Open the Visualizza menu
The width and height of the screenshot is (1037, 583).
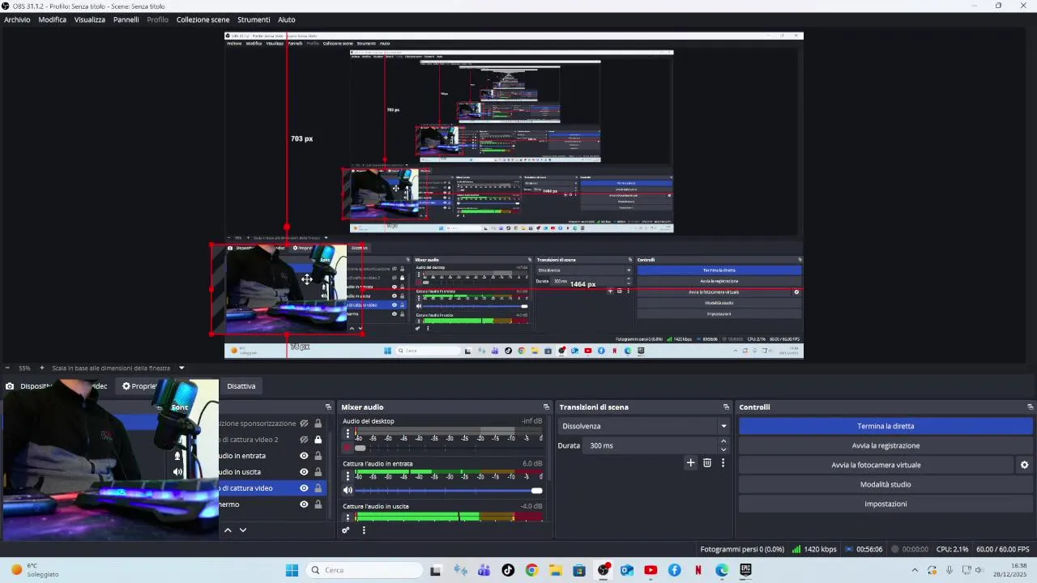coord(90,19)
